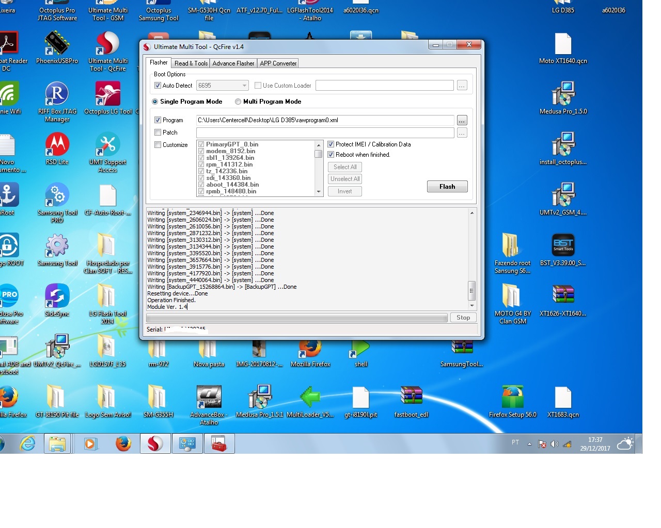The height and width of the screenshot is (528, 661).
Task: Browse for a custom loader file
Action: [x=462, y=86]
